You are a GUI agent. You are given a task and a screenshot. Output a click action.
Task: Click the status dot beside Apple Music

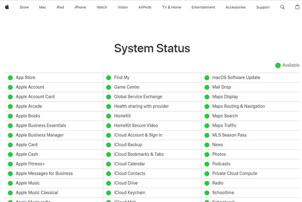coord(11,183)
